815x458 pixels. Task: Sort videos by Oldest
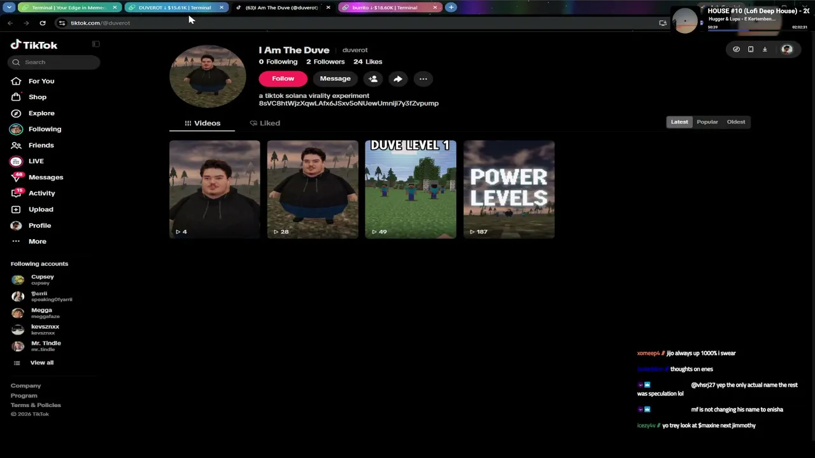point(736,122)
